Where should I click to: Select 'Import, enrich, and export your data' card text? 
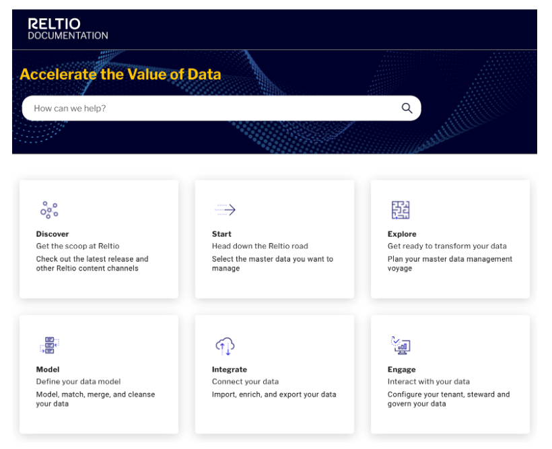click(x=274, y=394)
